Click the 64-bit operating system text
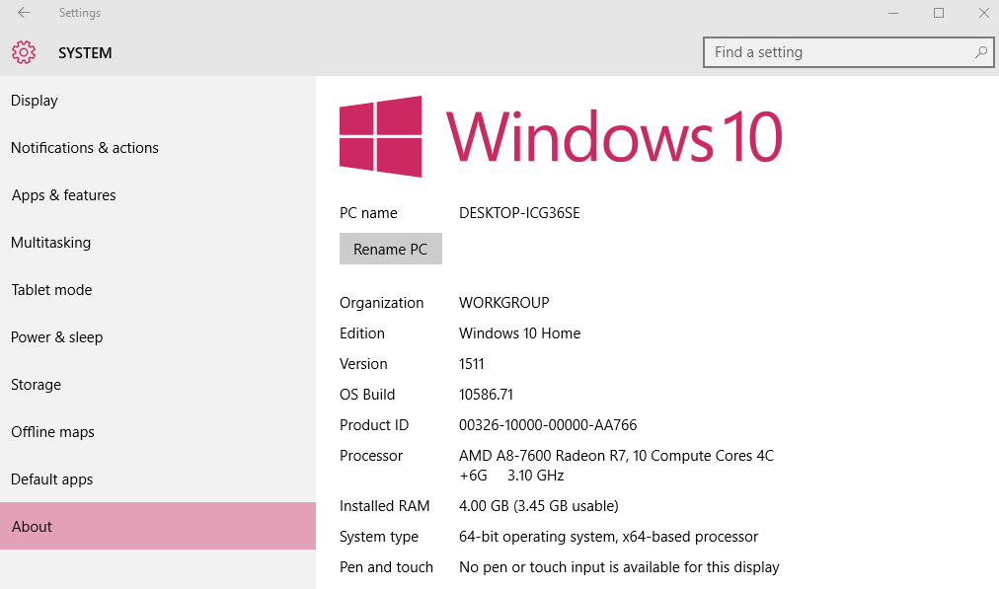The width and height of the screenshot is (999, 589). pyautogui.click(x=608, y=537)
